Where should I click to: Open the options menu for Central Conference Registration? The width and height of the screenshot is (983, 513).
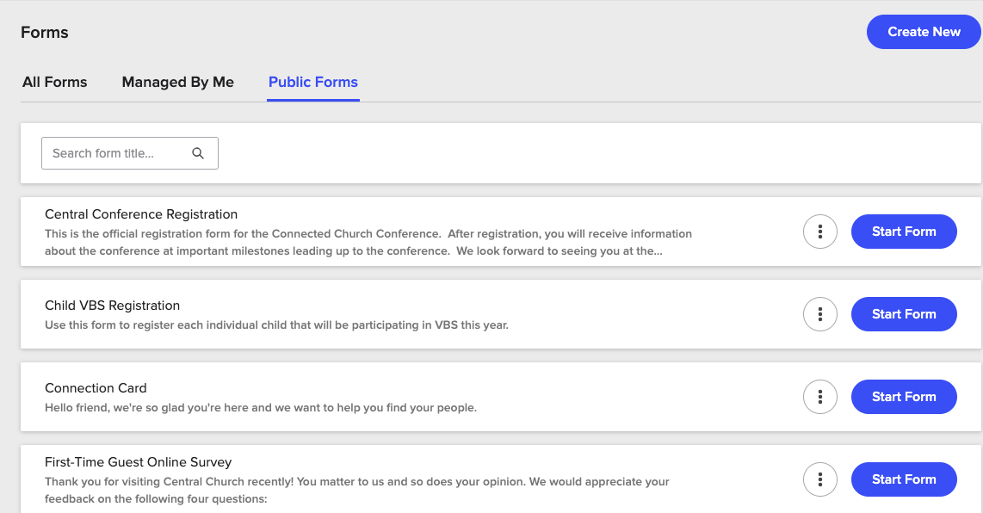click(819, 231)
